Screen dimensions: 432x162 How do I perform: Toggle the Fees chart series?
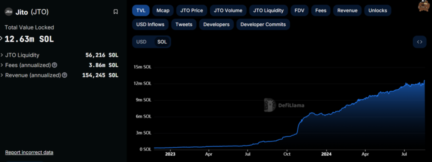(321, 11)
